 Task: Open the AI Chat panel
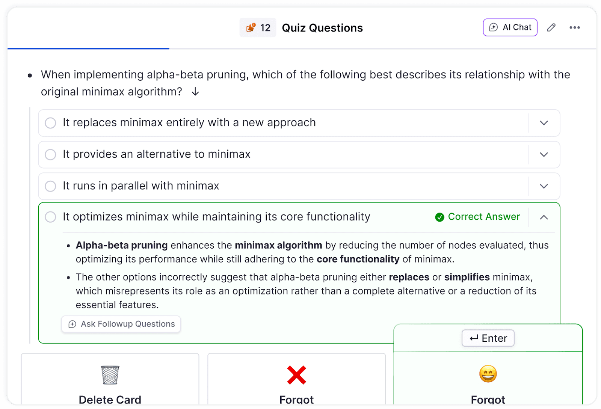510,27
